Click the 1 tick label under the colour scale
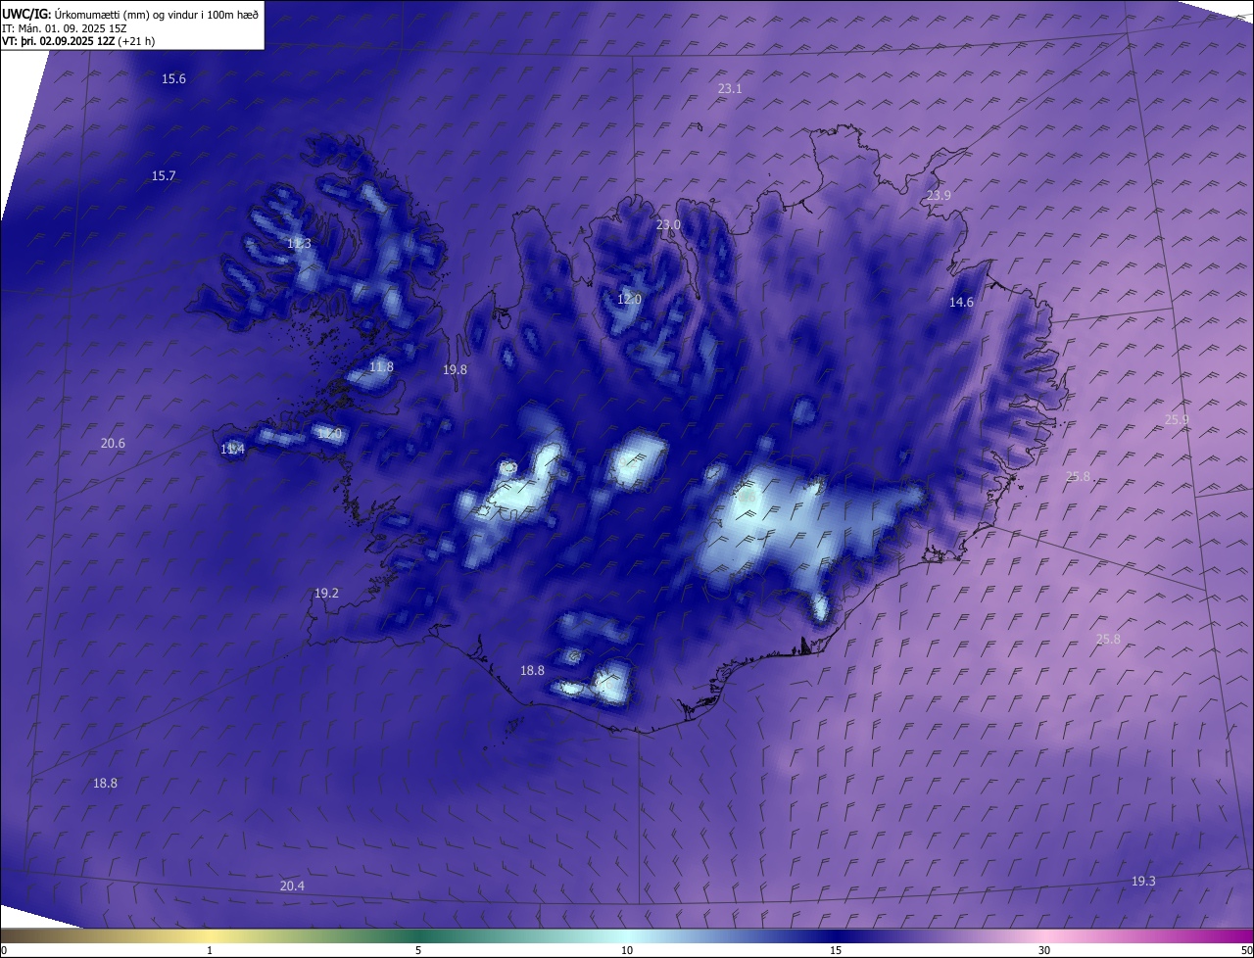This screenshot has height=958, width=1254. 210,950
